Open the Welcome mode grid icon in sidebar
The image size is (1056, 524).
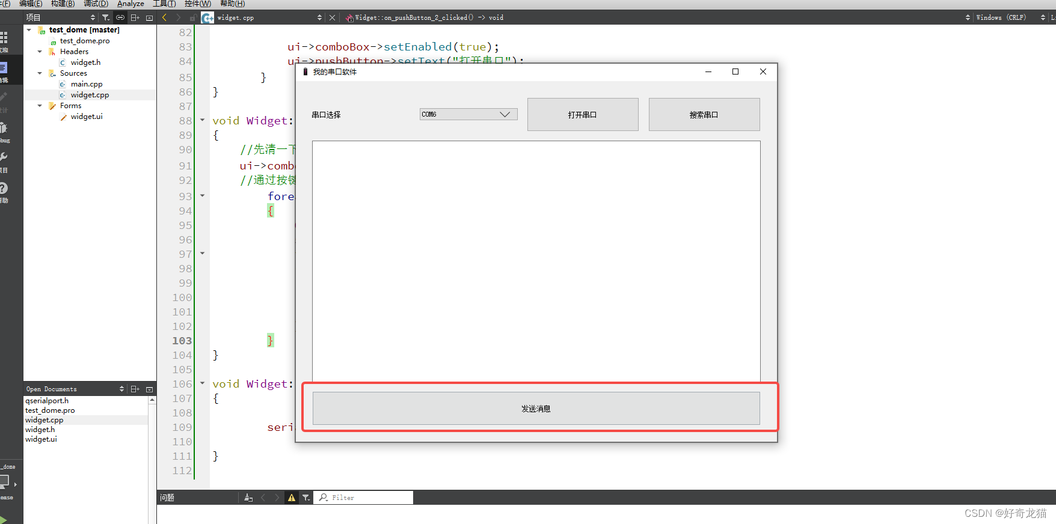pos(4,37)
